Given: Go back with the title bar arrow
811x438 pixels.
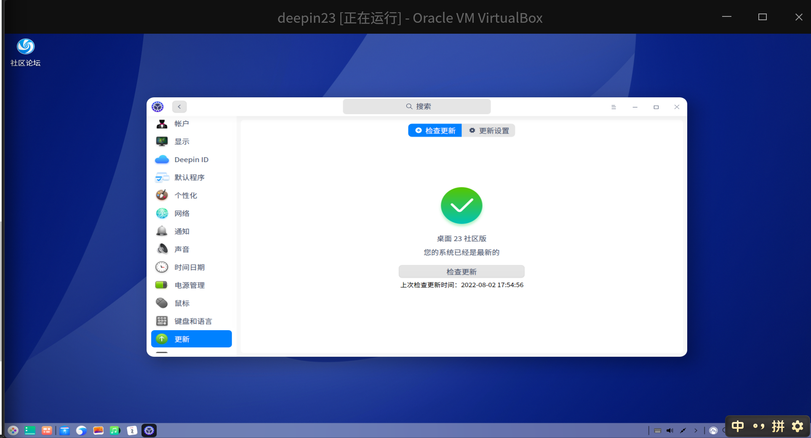Looking at the screenshot, I should [179, 107].
